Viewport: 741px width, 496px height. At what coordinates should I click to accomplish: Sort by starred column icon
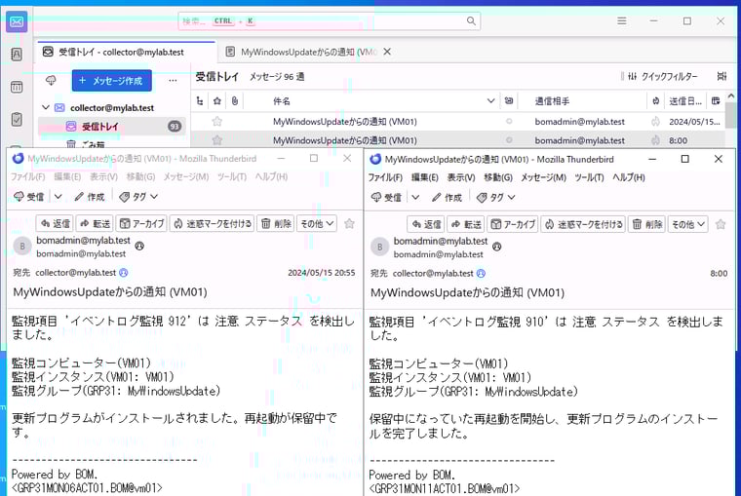click(x=217, y=100)
